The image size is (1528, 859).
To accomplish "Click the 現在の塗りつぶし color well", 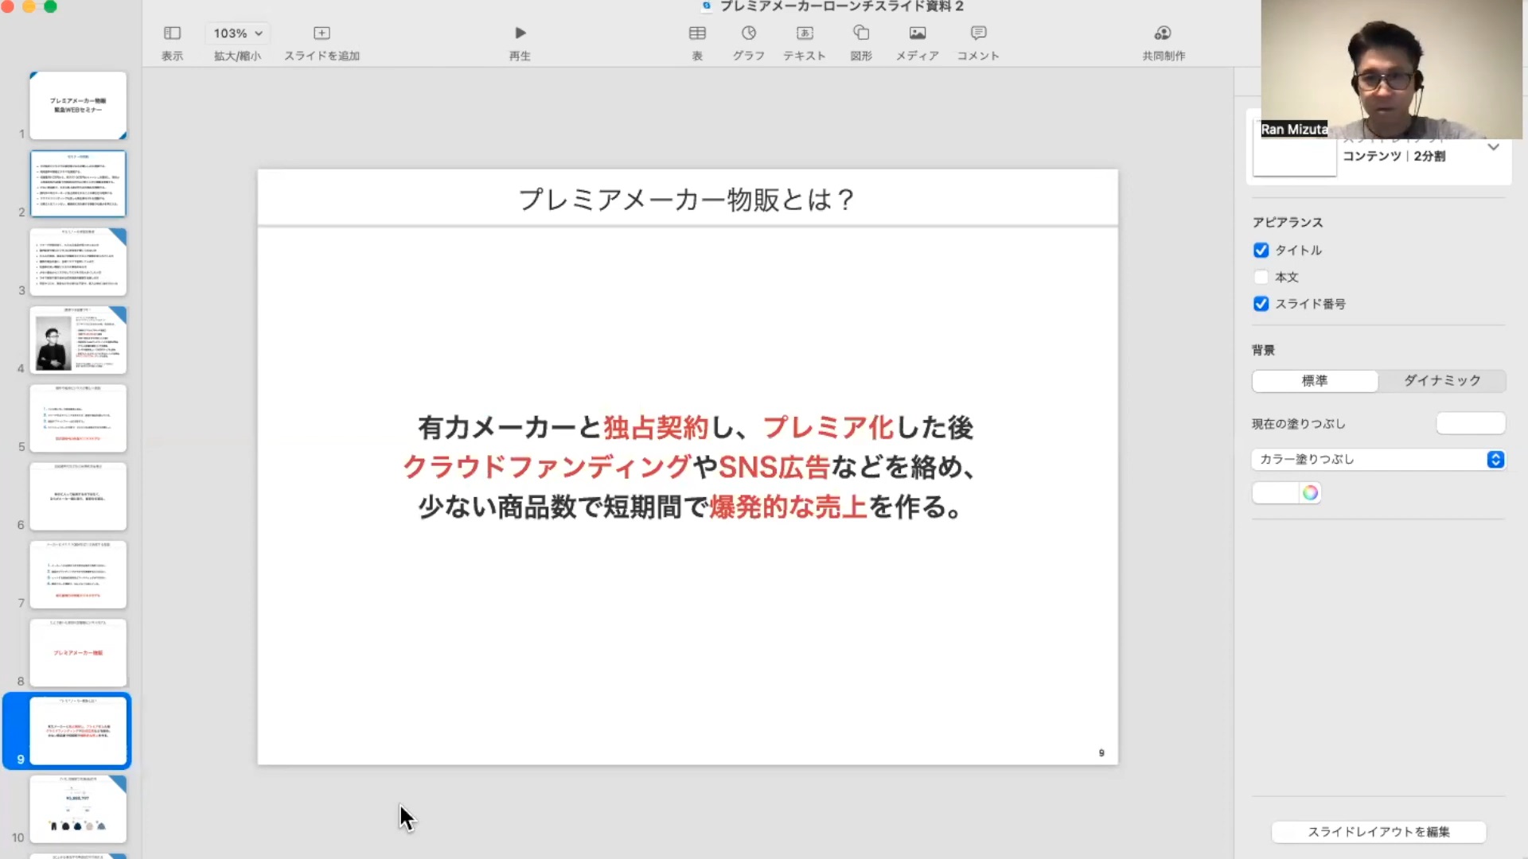I will pos(1471,423).
